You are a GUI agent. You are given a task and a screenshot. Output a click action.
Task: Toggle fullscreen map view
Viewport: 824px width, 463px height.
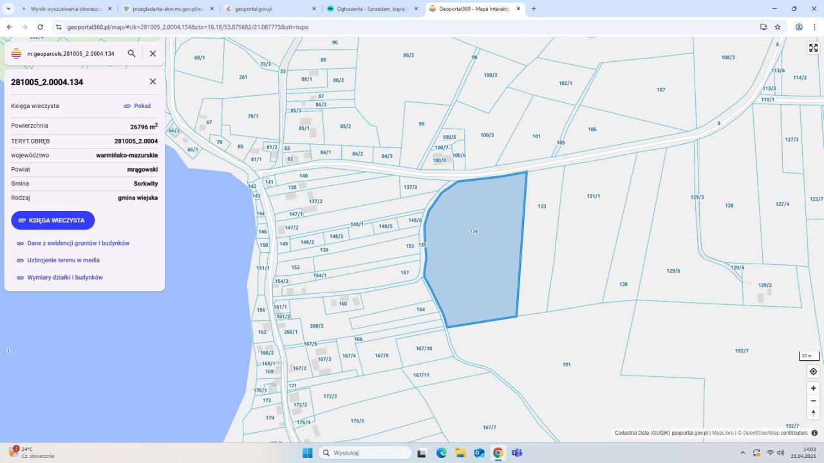click(813, 48)
